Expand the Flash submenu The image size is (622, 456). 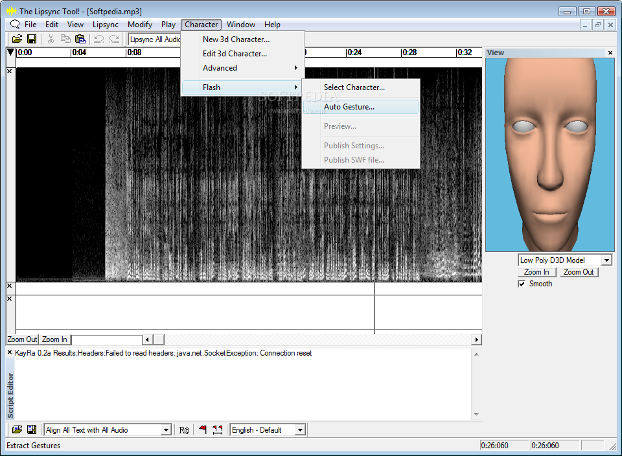243,87
